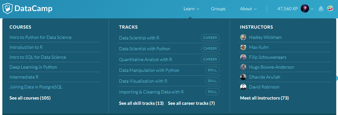Image resolution: width=338 pixels, height=115 pixels.
Task: Expand the About dropdown menu
Action: coord(248,9)
